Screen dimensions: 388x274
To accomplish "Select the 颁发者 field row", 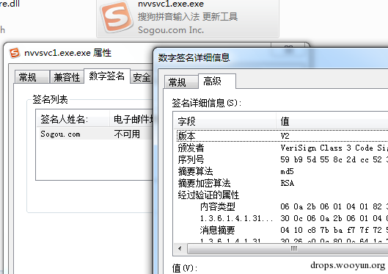I will [282, 148].
